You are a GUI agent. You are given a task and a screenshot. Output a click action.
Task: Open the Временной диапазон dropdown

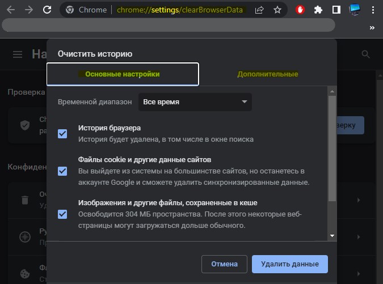[195, 102]
